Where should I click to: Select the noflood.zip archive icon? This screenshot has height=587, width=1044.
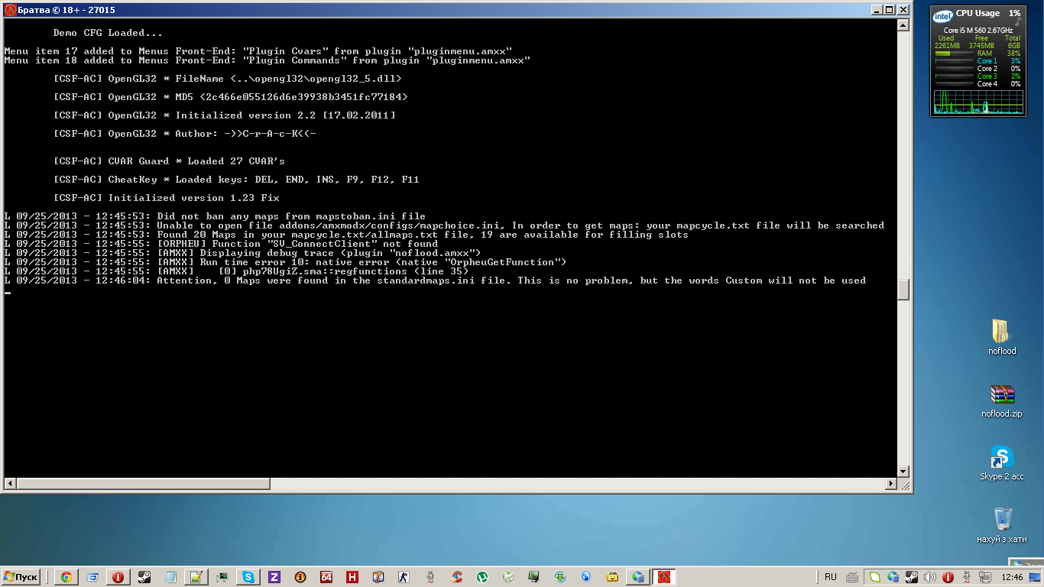(1002, 401)
